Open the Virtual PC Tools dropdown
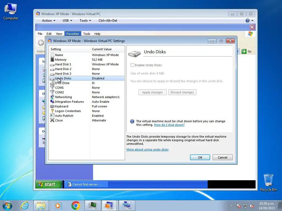Screen dimensions: 282x211 85,20
